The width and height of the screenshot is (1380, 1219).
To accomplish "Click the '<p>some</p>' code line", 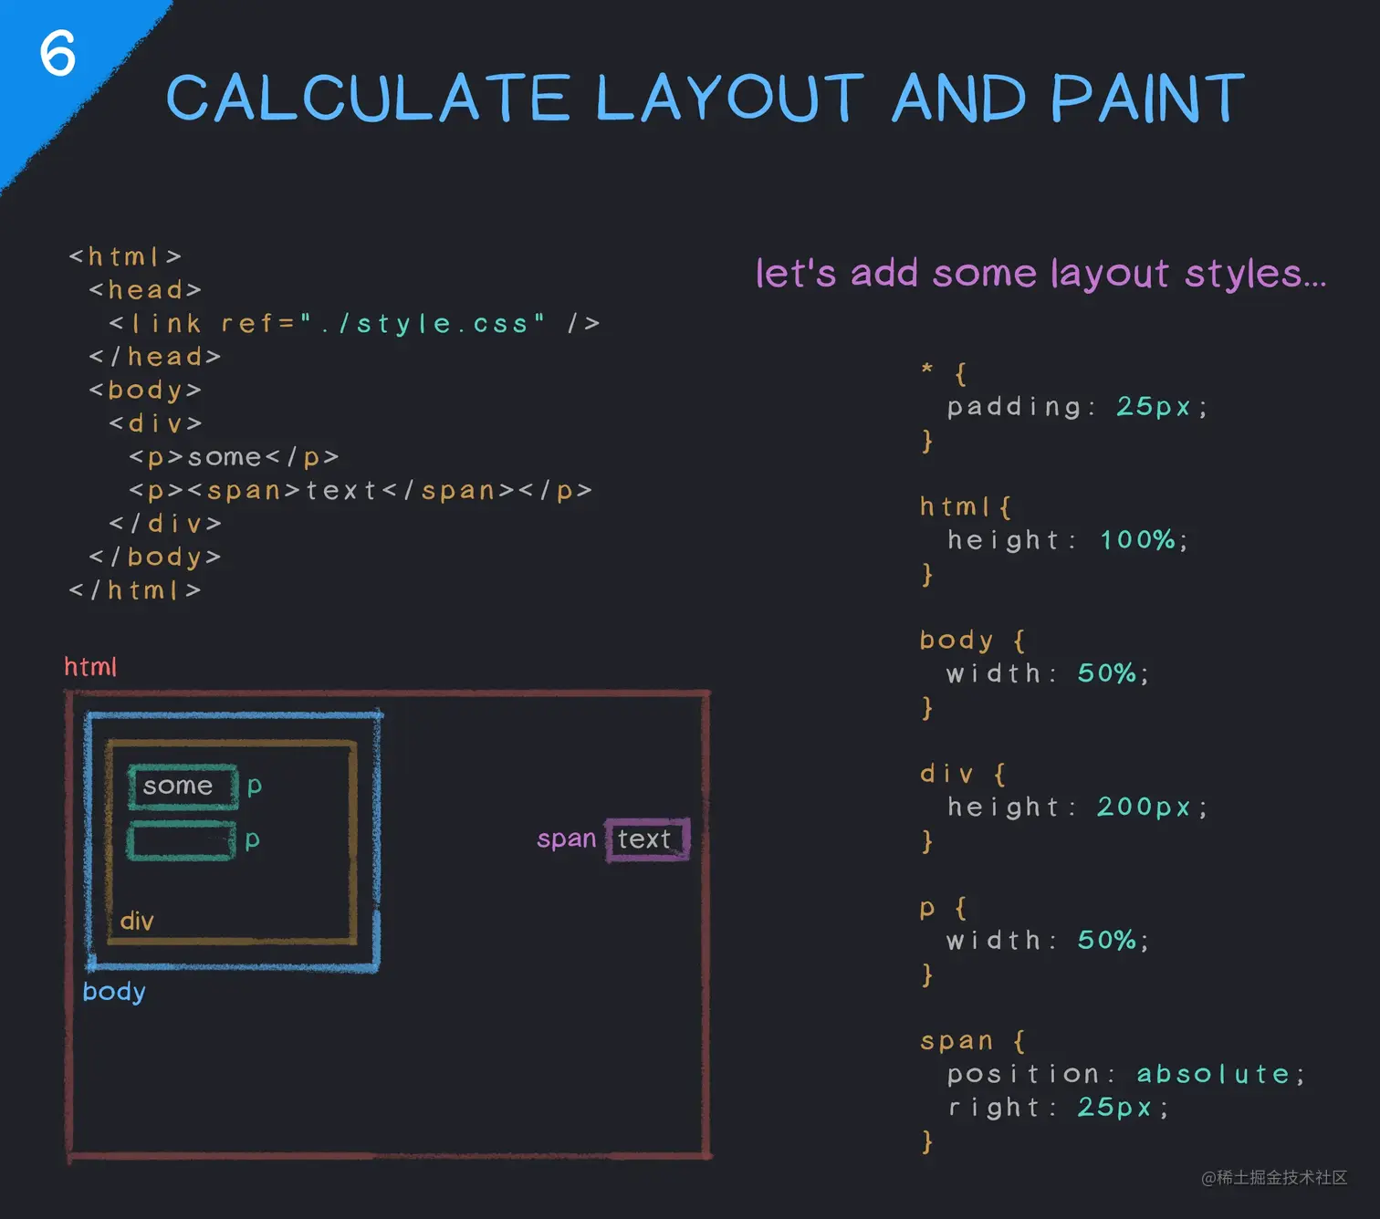I will point(235,457).
